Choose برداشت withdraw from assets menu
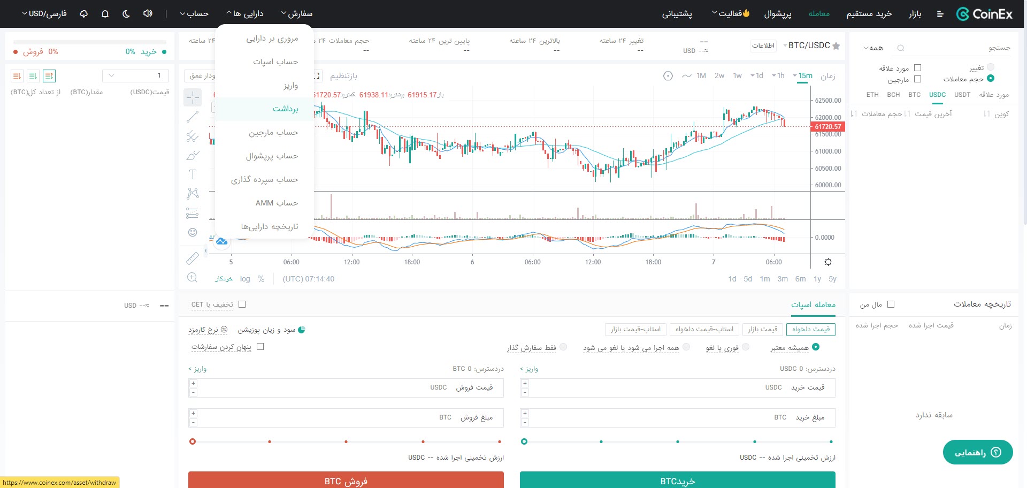The image size is (1027, 488). tap(264, 109)
